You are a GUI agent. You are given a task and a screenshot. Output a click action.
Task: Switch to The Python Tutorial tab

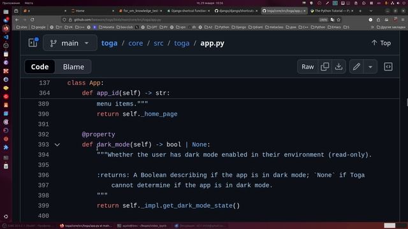331,11
